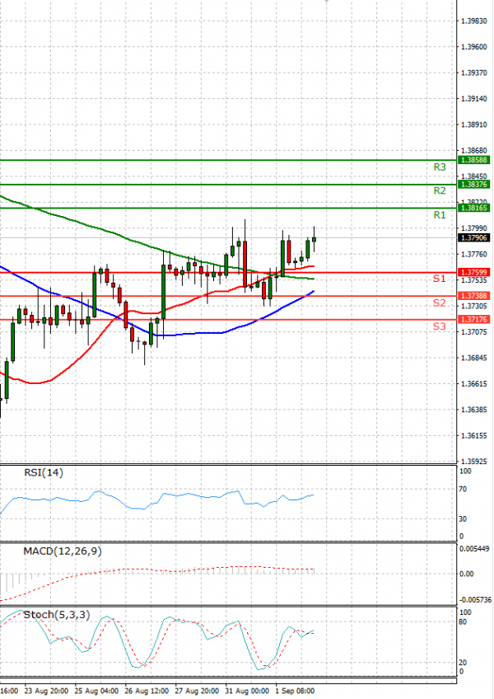Click the 1.38910 price scale value
The image size is (494, 699).
474,124
